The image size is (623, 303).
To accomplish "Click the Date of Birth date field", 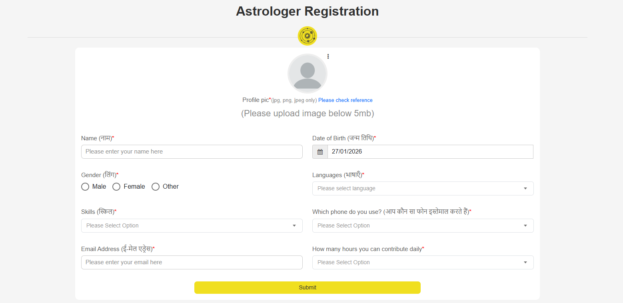I will 430,152.
